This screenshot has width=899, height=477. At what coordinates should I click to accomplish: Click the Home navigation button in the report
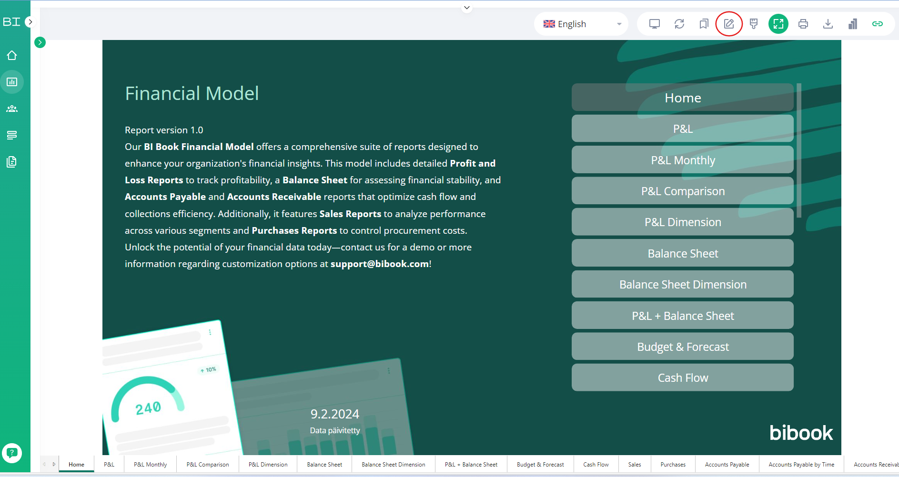pos(683,98)
